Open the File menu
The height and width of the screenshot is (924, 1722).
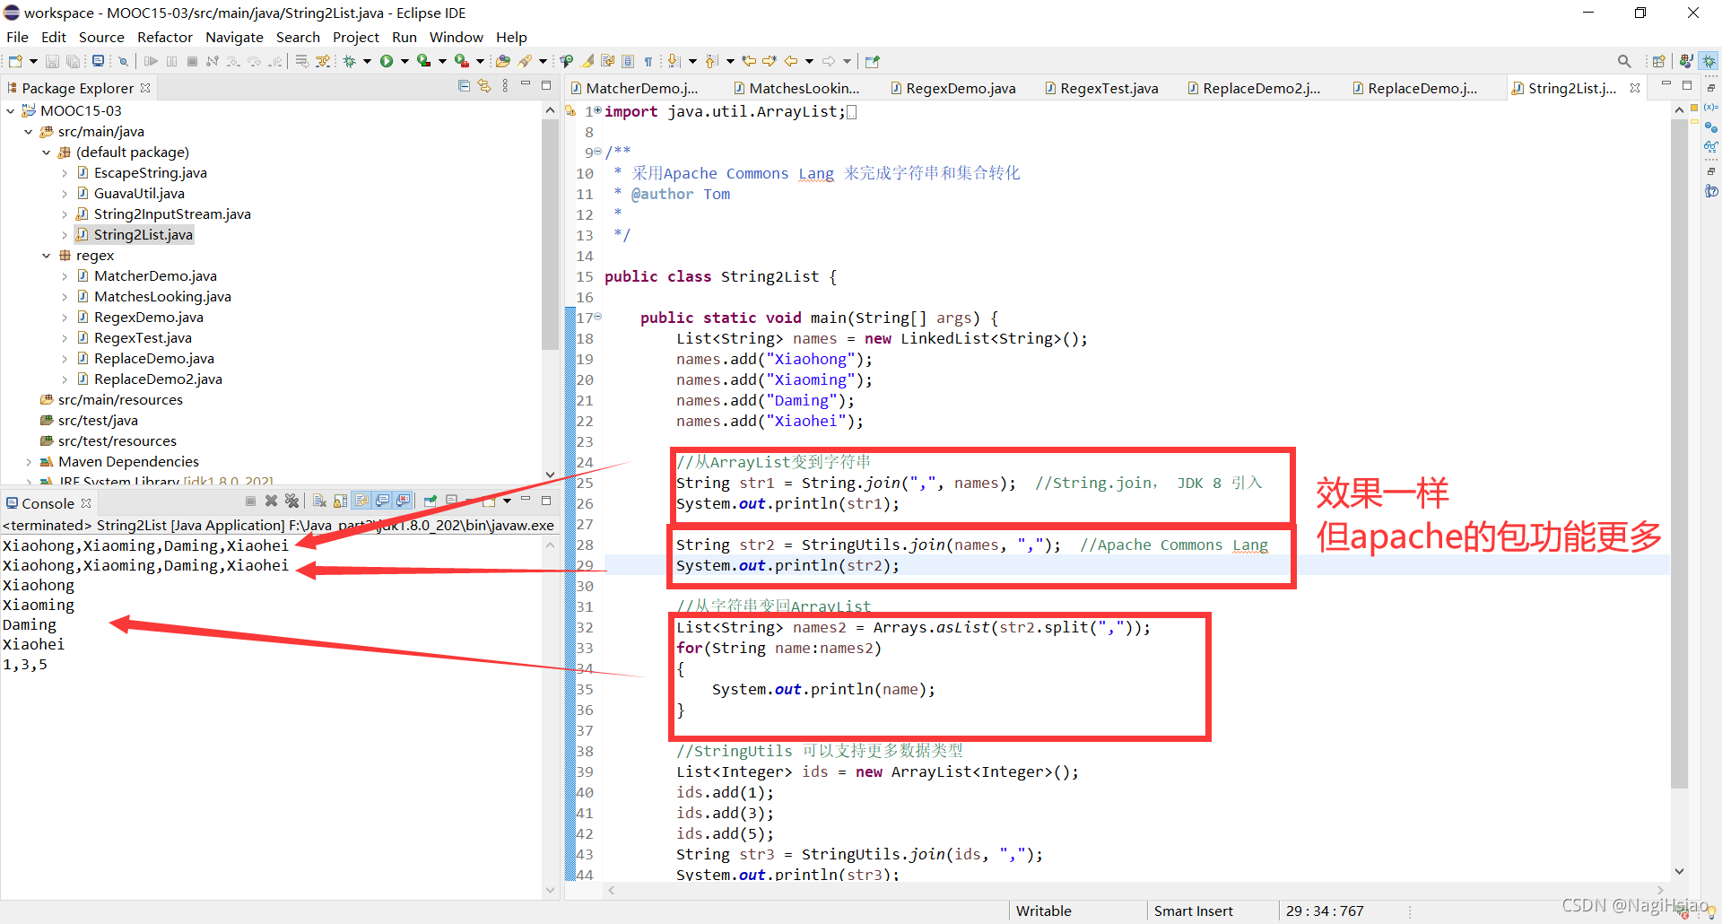pyautogui.click(x=17, y=37)
